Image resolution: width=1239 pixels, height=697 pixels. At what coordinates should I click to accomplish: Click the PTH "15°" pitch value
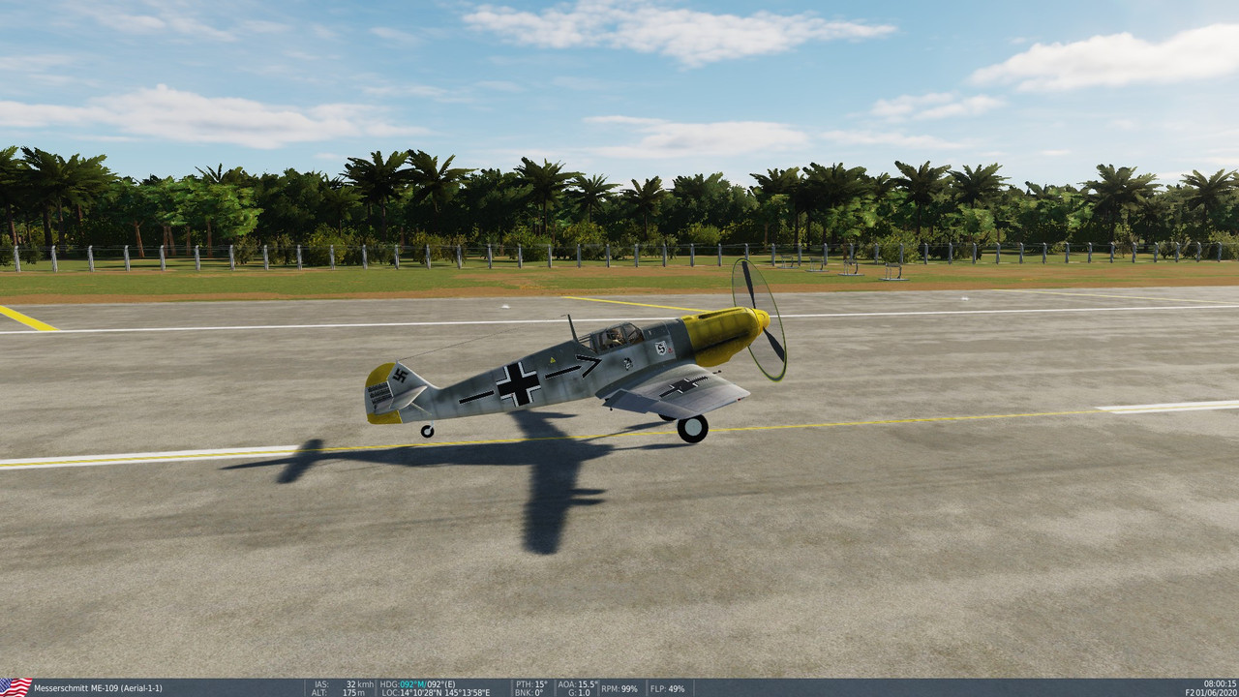pos(541,684)
